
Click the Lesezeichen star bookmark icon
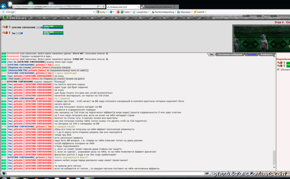pyautogui.click(x=134, y=12)
